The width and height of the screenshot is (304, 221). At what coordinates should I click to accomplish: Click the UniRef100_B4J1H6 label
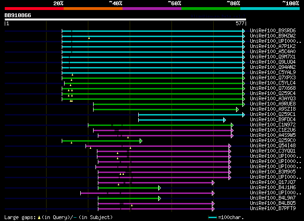click(x=273, y=188)
